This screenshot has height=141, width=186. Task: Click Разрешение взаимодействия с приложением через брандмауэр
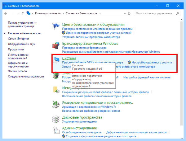click(x=111, y=52)
